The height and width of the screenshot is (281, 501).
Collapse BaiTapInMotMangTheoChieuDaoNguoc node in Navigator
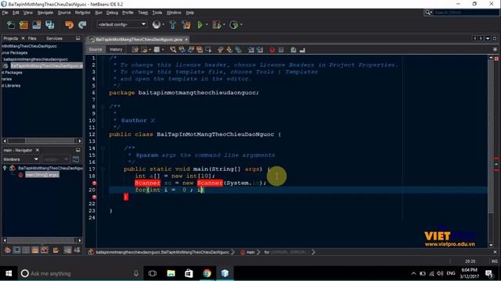point(5,168)
